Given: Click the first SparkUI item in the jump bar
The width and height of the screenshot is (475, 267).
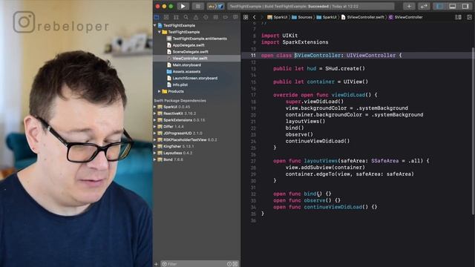Looking at the screenshot, I should [277, 17].
